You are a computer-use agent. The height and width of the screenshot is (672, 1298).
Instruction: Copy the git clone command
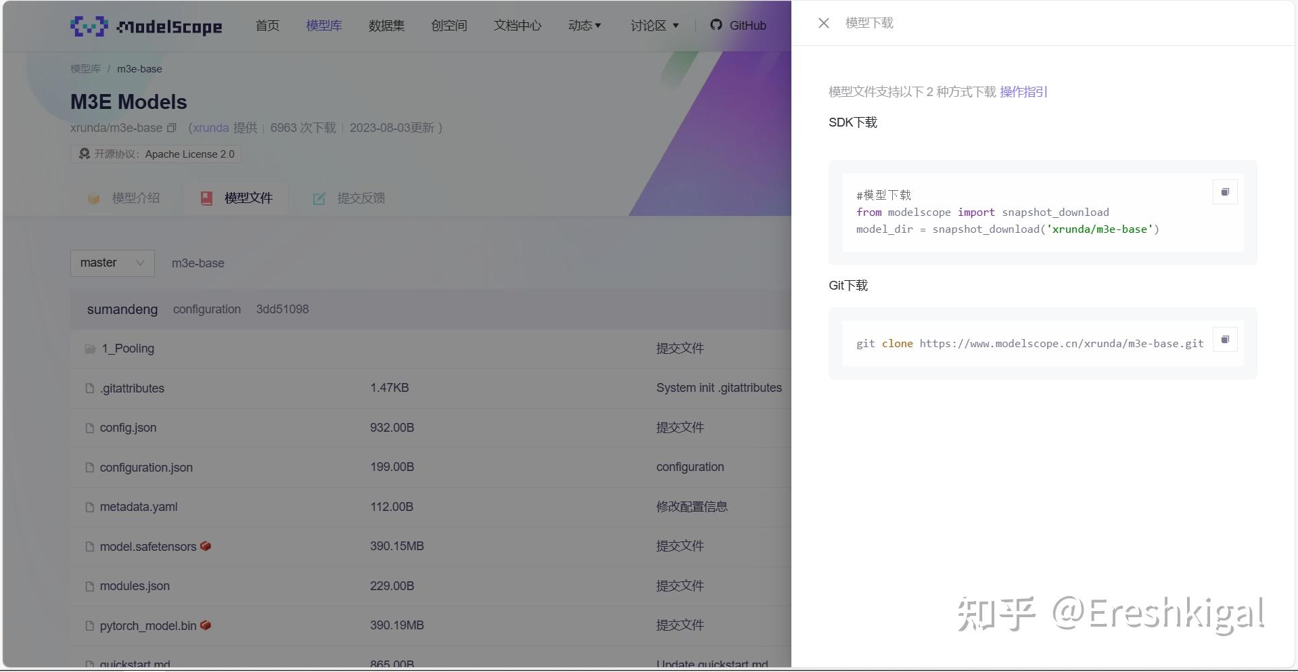1224,339
